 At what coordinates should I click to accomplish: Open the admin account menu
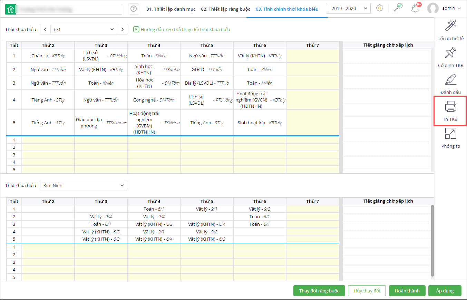[x=448, y=8]
